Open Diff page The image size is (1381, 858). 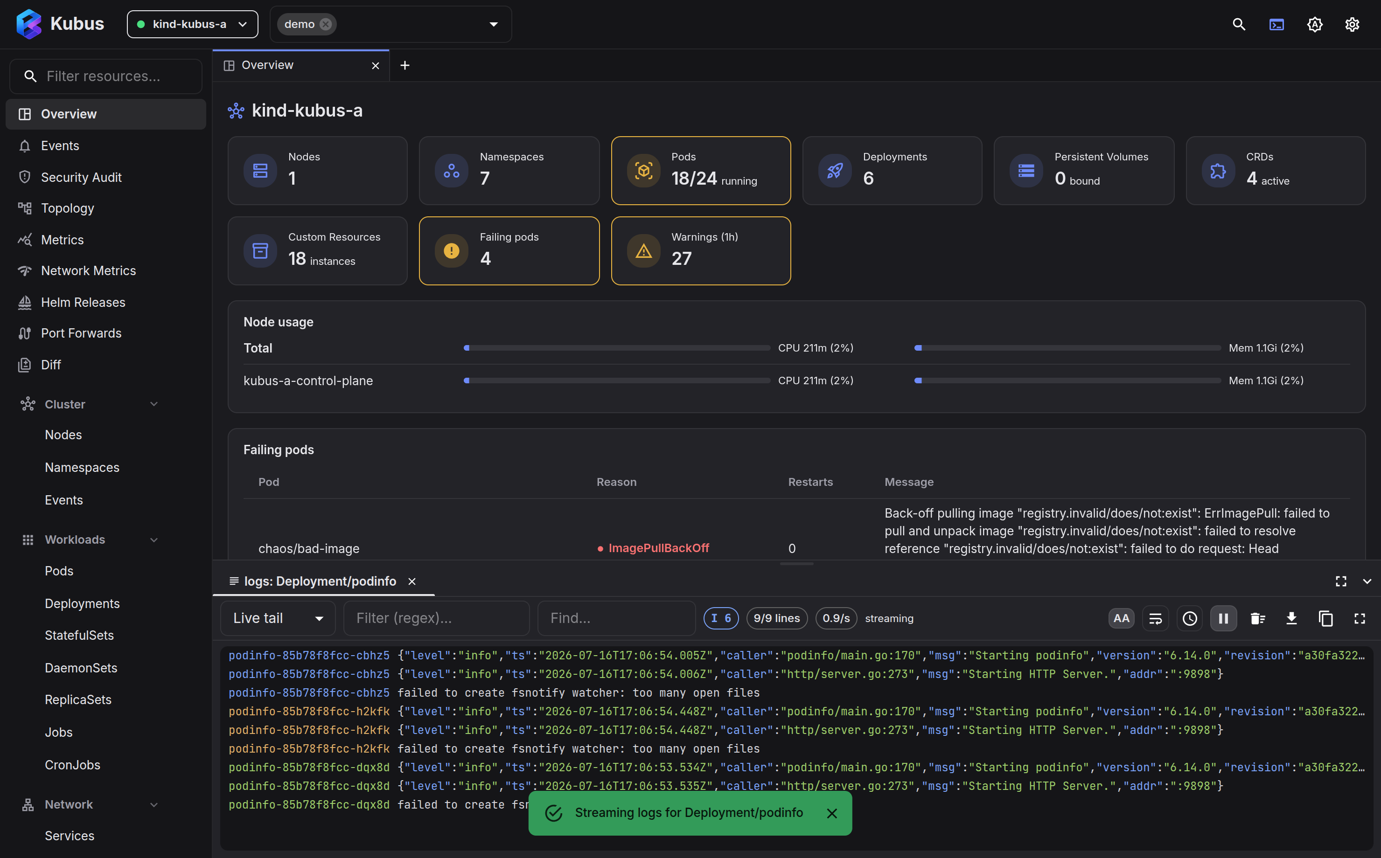106,365
